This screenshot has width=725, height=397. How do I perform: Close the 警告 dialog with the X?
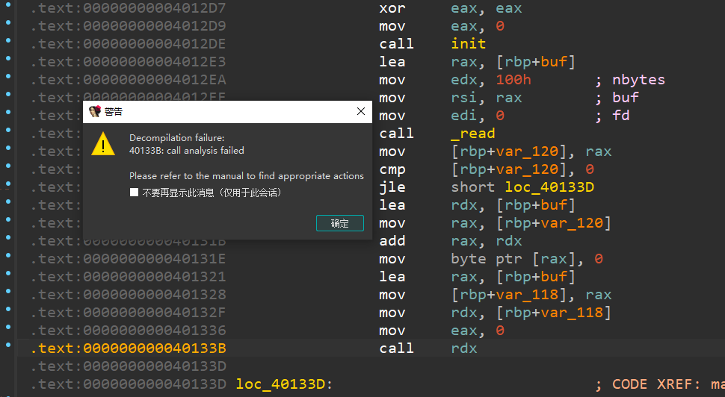360,112
